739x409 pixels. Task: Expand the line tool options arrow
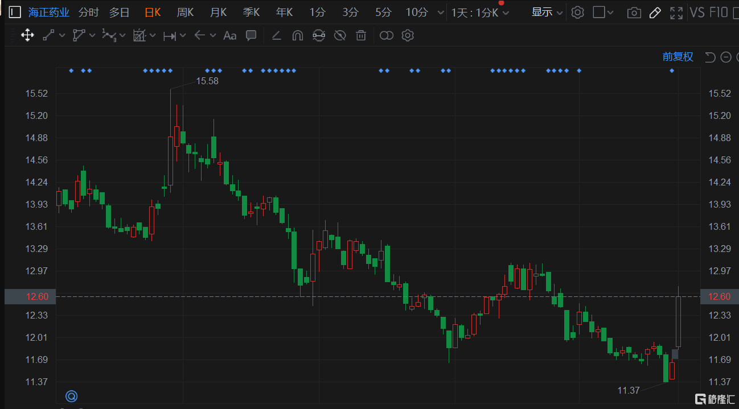[62, 36]
